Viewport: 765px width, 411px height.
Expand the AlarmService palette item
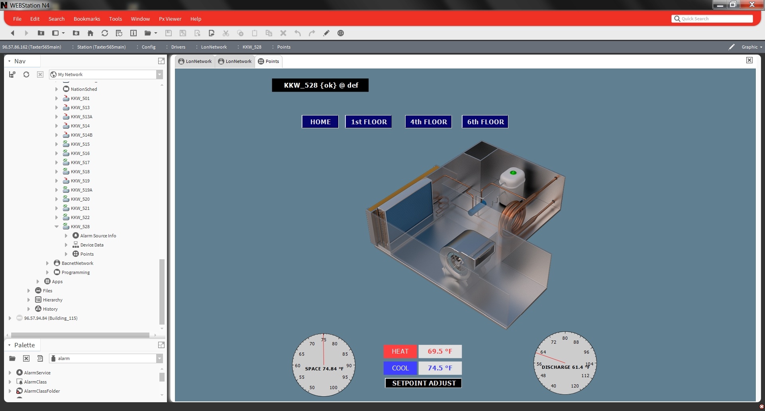coord(10,373)
